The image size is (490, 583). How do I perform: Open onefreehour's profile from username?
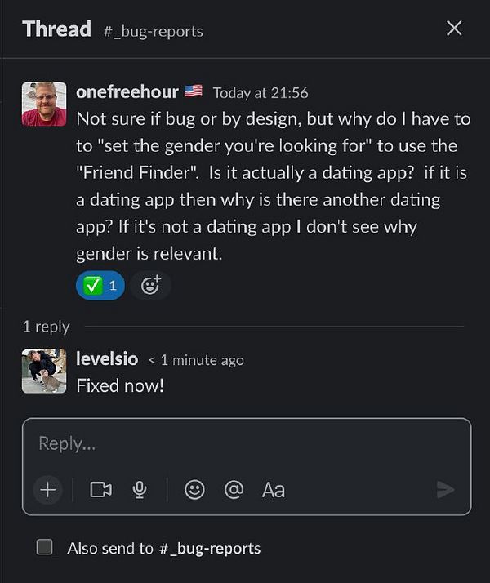127,92
